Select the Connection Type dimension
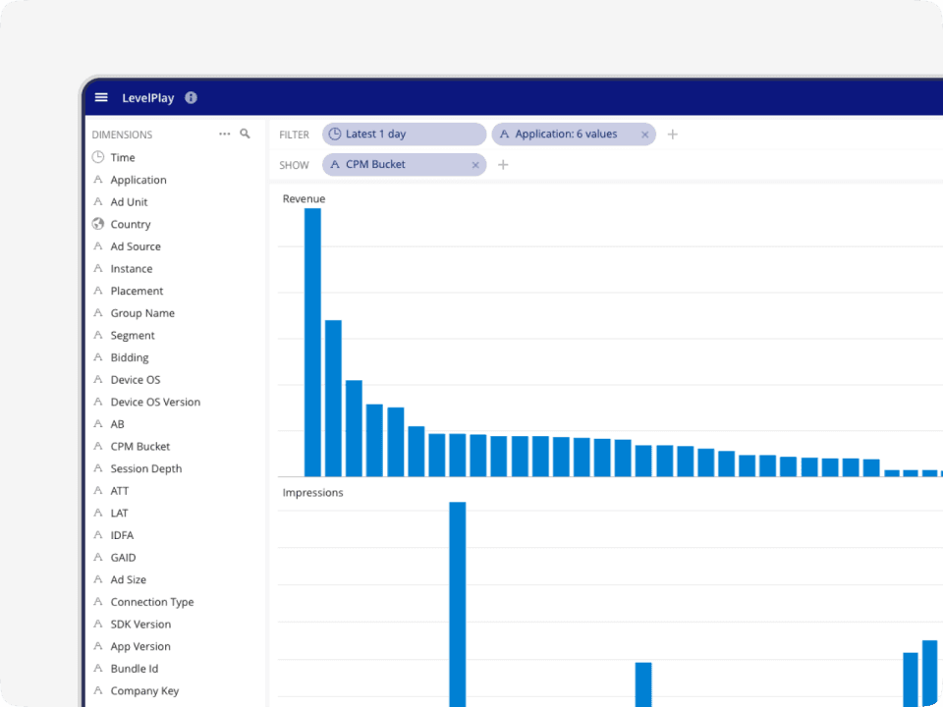The image size is (943, 707). tap(152, 602)
